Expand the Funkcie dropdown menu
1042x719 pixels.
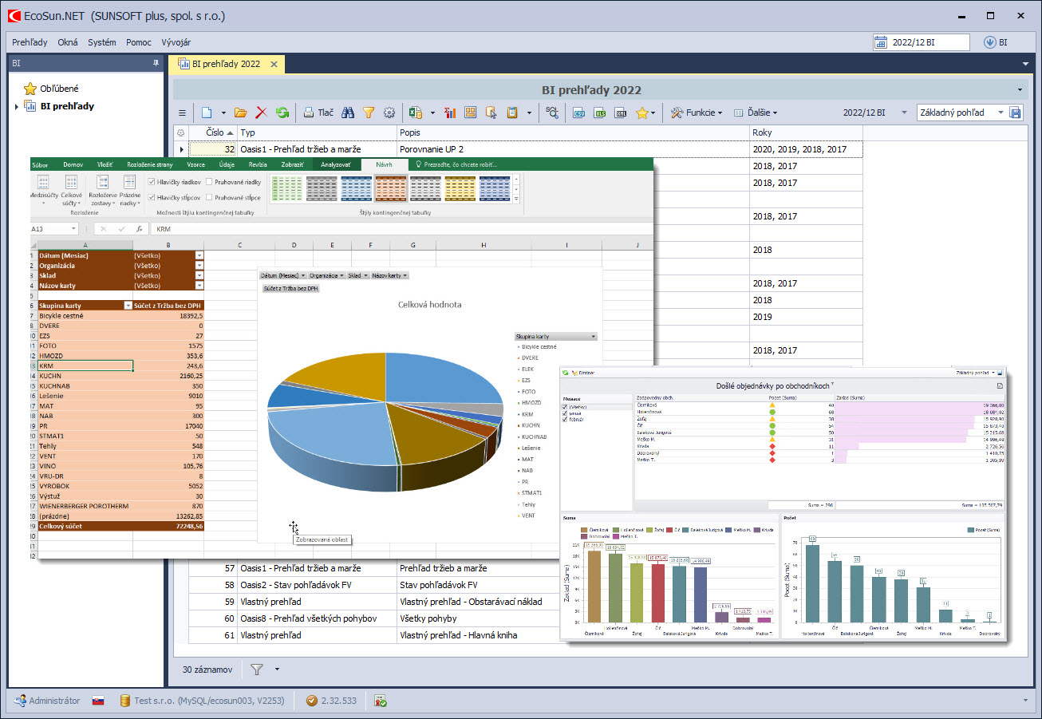[697, 113]
